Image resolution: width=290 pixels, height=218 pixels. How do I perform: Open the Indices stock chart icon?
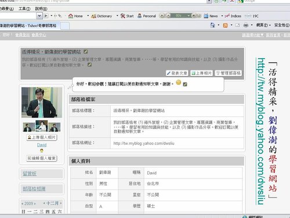(x=227, y=16)
